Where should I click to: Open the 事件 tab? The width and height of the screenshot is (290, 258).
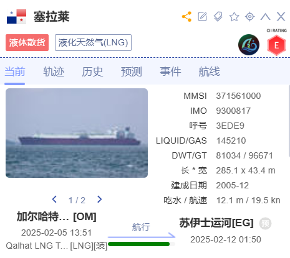click(x=170, y=71)
